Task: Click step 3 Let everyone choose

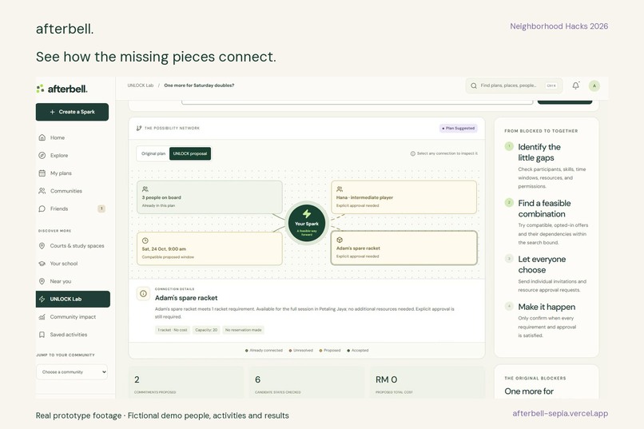Action: [x=547, y=274]
